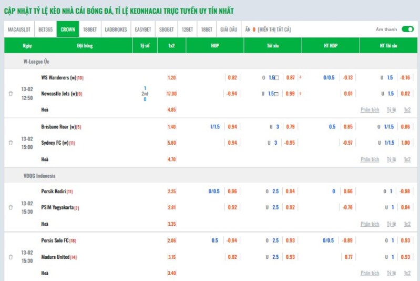The image size is (420, 281).
Task: Open Phân tích for Brisbane Roar match
Action: coord(370,159)
